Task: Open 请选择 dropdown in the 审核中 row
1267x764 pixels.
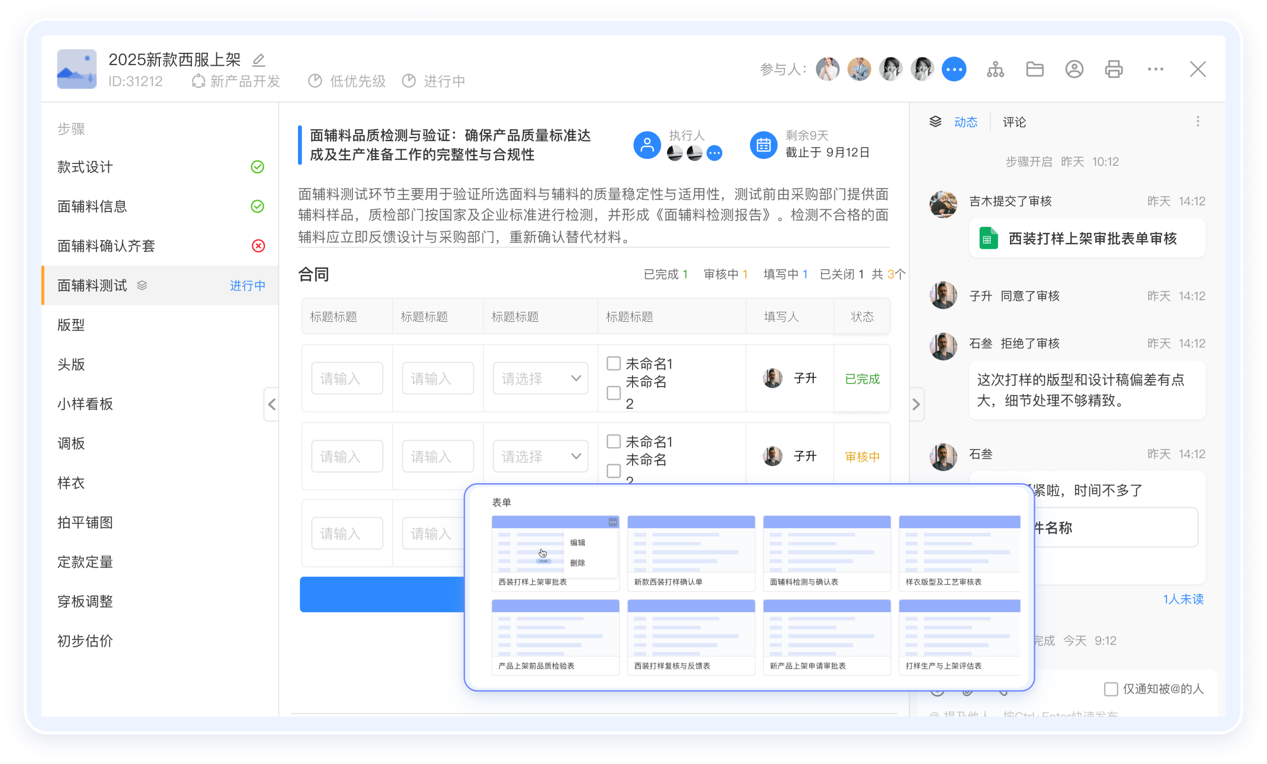Action: pos(540,456)
